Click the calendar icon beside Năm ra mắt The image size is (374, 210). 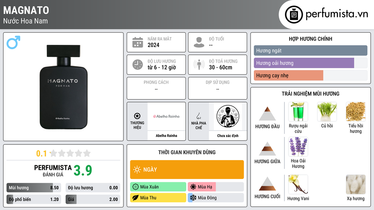[138, 42]
